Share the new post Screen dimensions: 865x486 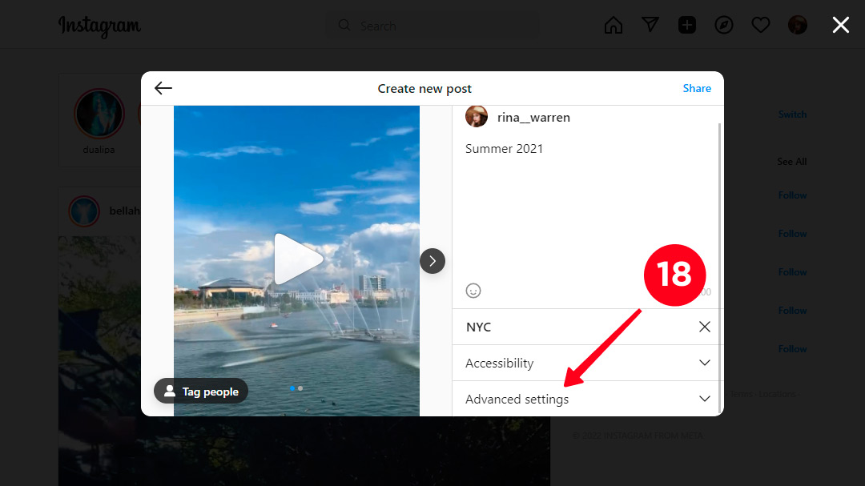point(697,88)
